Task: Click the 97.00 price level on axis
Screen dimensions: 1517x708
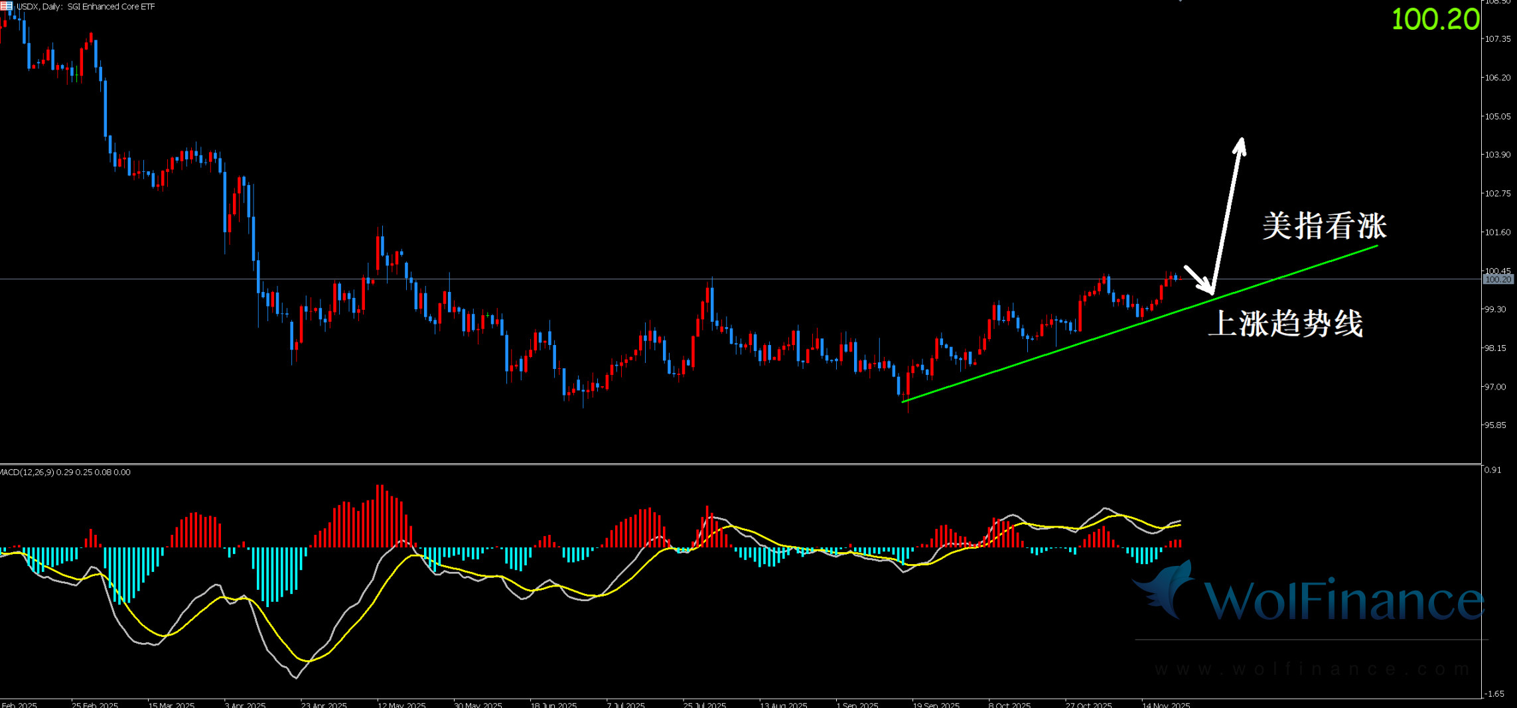Action: click(x=1495, y=387)
